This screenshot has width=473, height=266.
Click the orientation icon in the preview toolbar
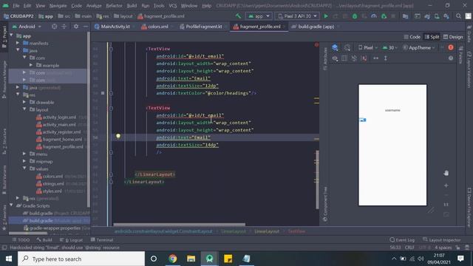[x=347, y=47]
